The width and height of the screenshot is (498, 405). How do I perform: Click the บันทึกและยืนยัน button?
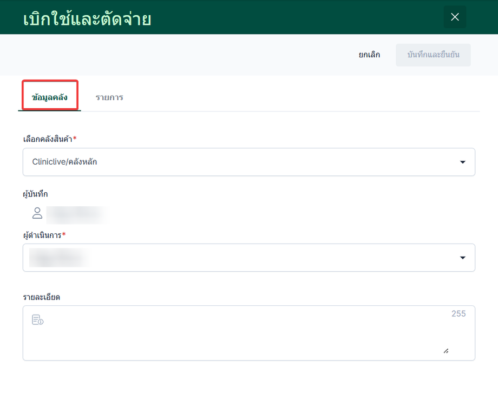click(433, 55)
